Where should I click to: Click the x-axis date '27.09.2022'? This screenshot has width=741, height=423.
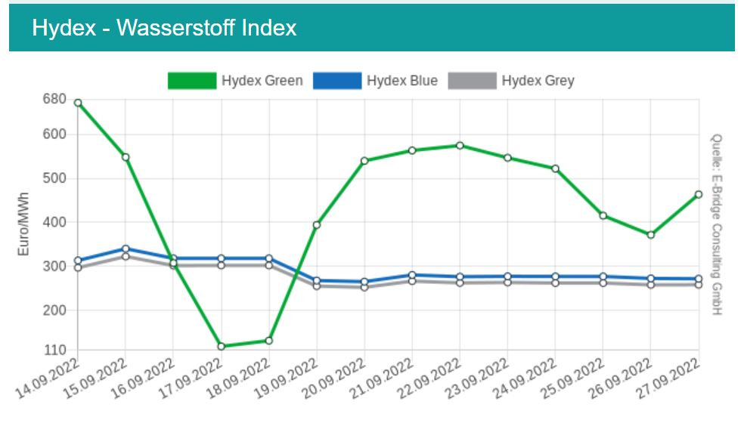point(668,378)
